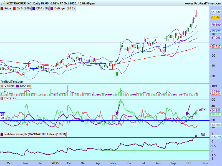The height and width of the screenshot is (166, 222).
Task: Click the green up arrow marker on chart
Action: pos(117,73)
